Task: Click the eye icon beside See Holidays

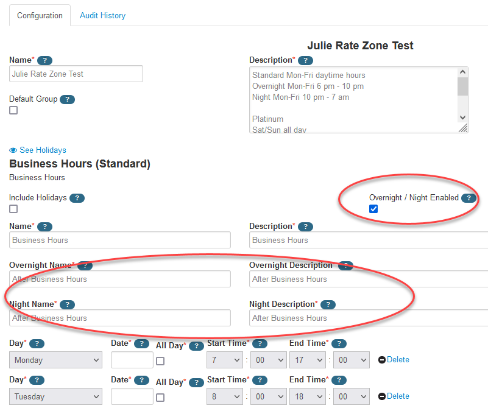Action: pos(13,150)
